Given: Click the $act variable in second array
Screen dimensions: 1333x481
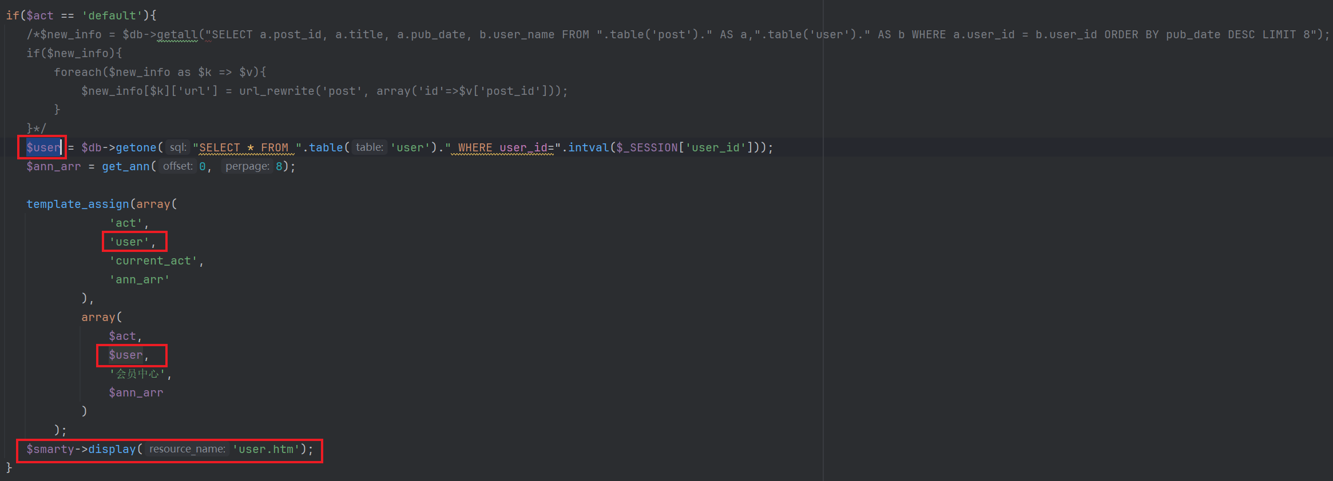Looking at the screenshot, I should [122, 336].
